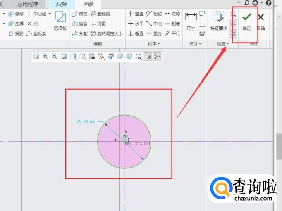Open dropdown arrow left of 偏移
The height and width of the screenshot is (211, 282).
point(4,14)
